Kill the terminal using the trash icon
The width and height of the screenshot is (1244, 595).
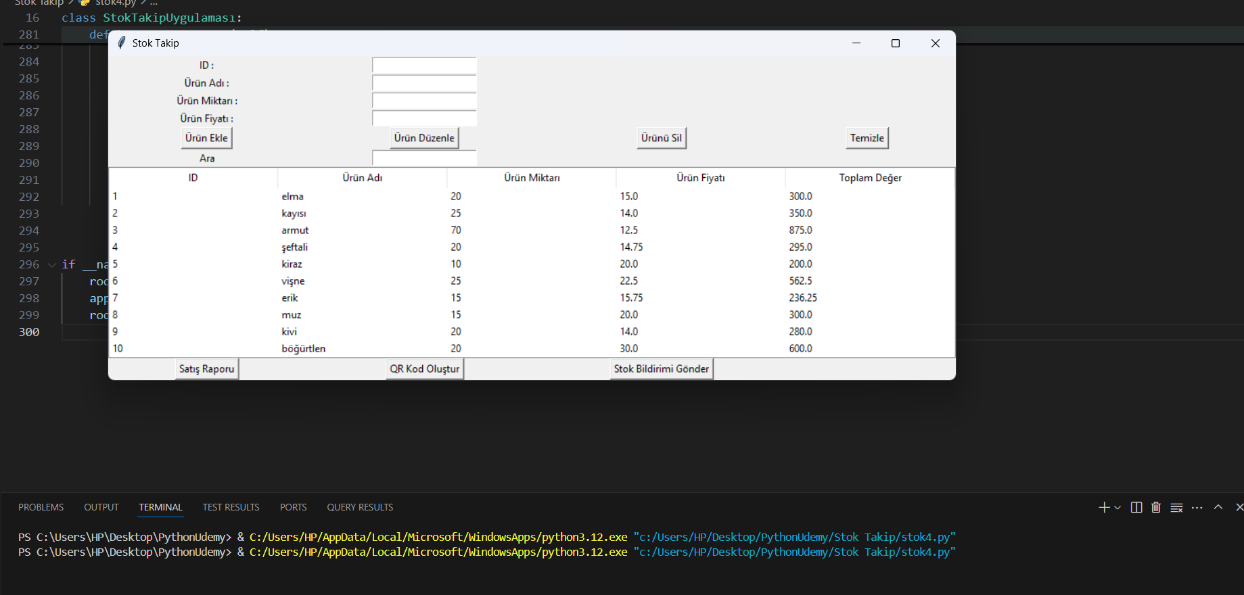pos(1156,507)
